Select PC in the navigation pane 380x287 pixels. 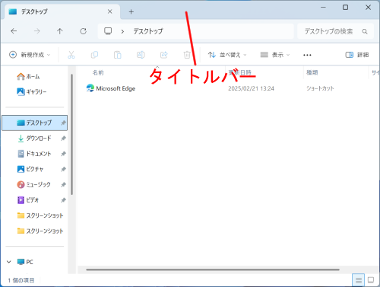click(x=25, y=262)
